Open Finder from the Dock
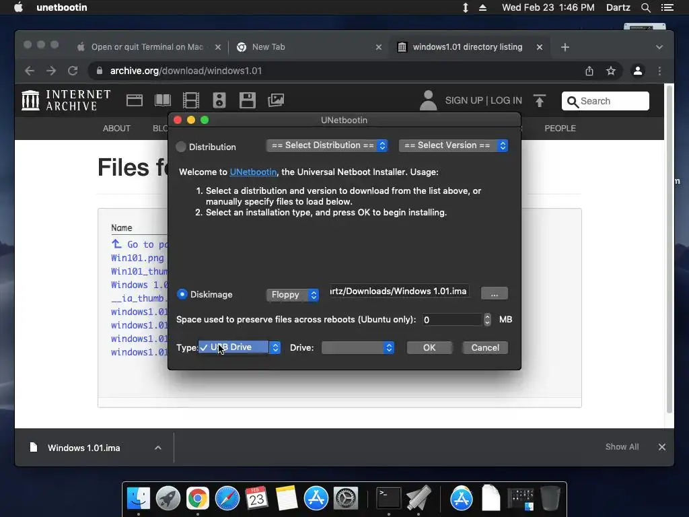Viewport: 689px width, 517px height. tap(139, 499)
